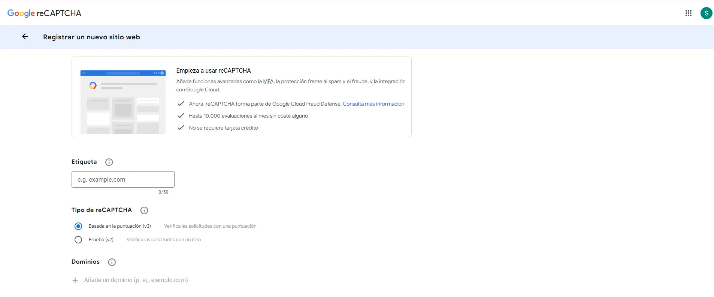This screenshot has height=297, width=714.
Task: Click Verifica las solicitudes con un reto
Action: point(164,240)
